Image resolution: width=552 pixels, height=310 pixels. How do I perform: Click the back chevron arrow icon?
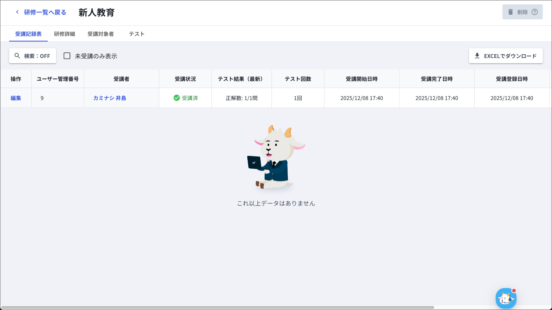17,12
